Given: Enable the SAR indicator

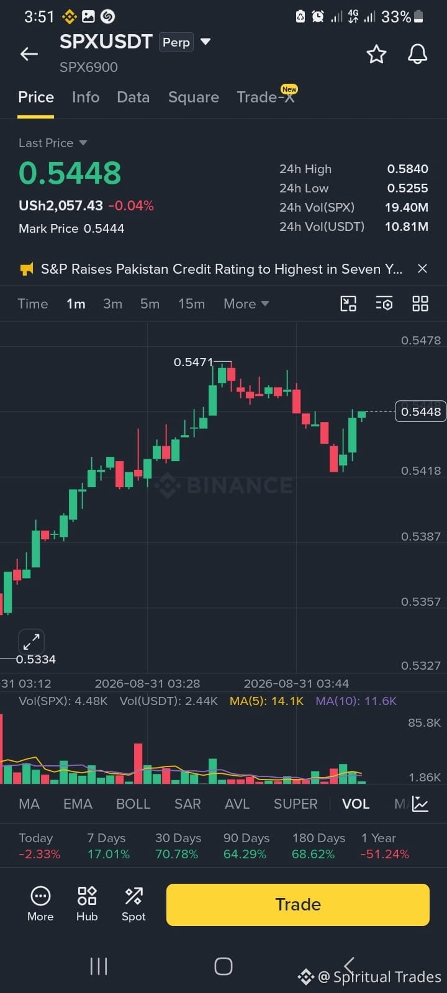Looking at the screenshot, I should click(187, 804).
